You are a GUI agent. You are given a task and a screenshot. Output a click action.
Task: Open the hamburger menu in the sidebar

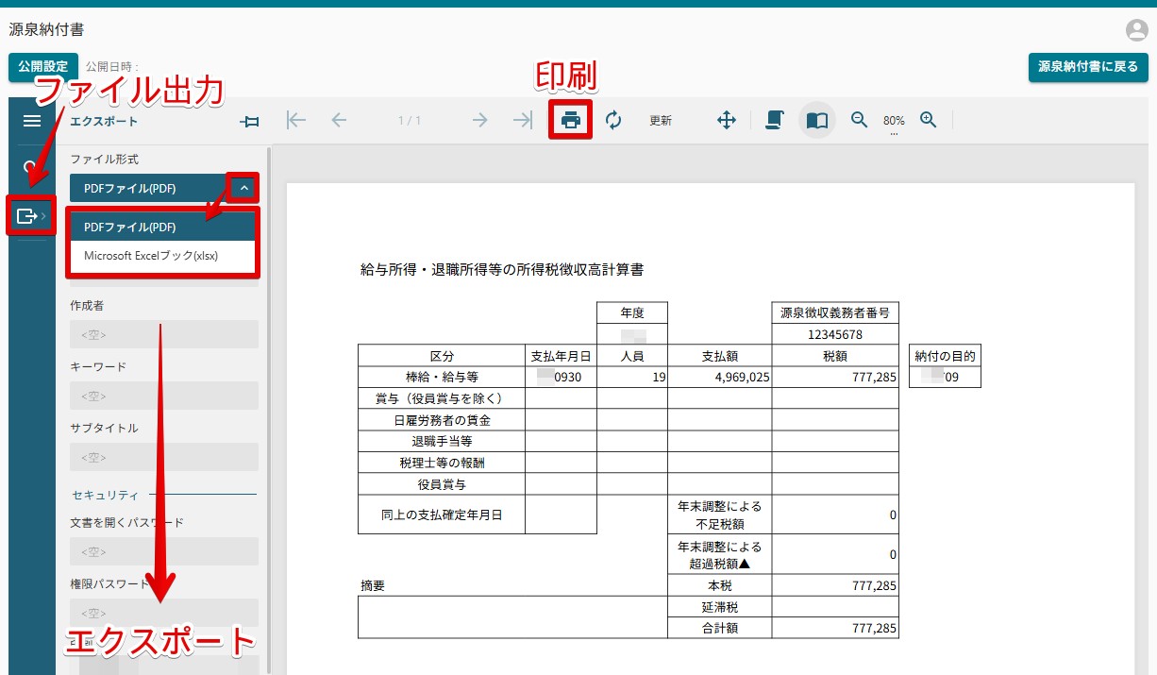[x=32, y=121]
